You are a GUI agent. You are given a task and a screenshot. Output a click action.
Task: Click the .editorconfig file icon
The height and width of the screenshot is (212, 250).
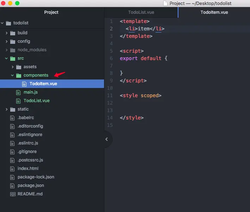(x=12, y=126)
